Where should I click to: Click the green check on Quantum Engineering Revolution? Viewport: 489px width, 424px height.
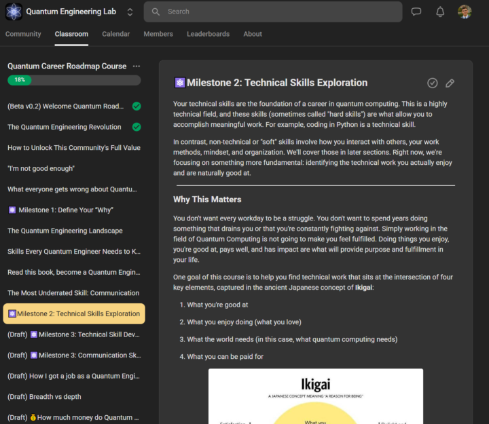coord(137,127)
